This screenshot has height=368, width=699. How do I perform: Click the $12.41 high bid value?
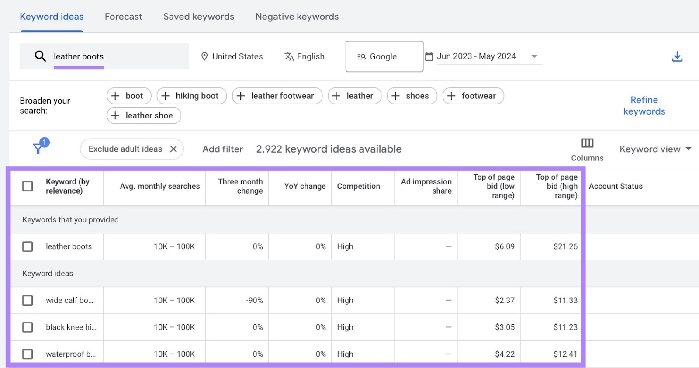point(565,354)
